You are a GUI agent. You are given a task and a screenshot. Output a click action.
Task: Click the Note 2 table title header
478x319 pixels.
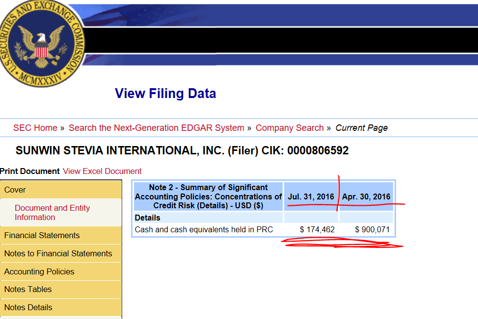point(208,196)
